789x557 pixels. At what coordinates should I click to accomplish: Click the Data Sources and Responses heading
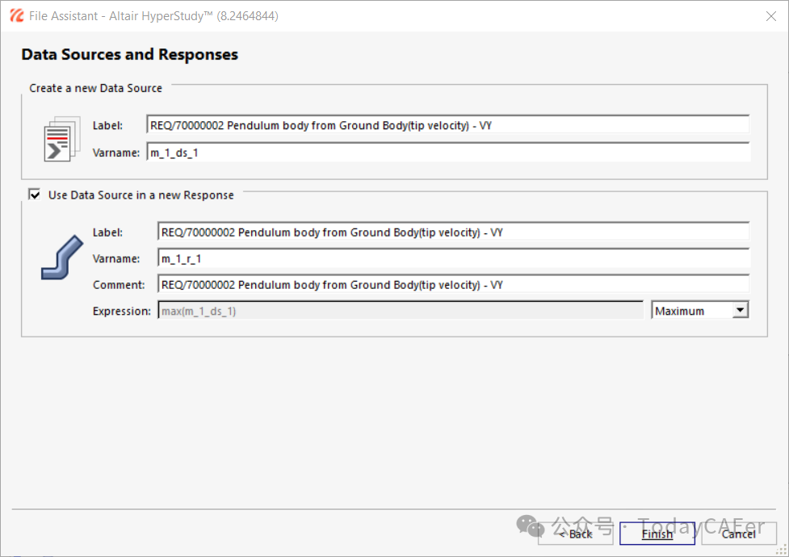pos(129,55)
